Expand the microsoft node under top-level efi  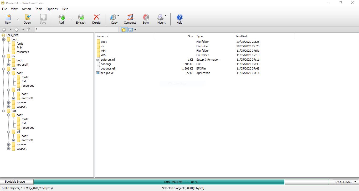coord(9,65)
